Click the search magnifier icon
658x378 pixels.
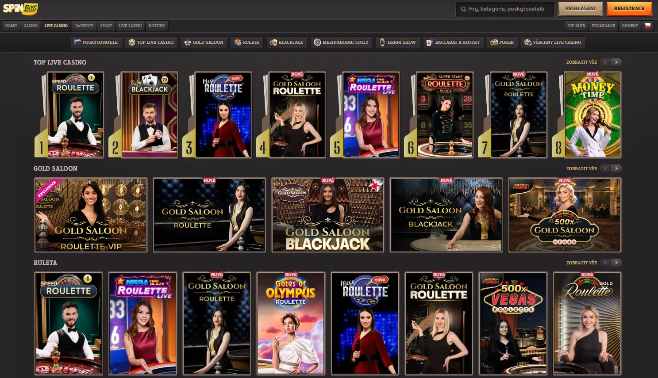(x=463, y=9)
